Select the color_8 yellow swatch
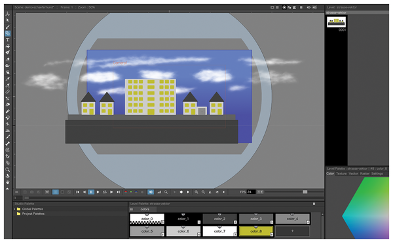Image resolution: width=393 pixels, height=243 pixels. coord(256,231)
